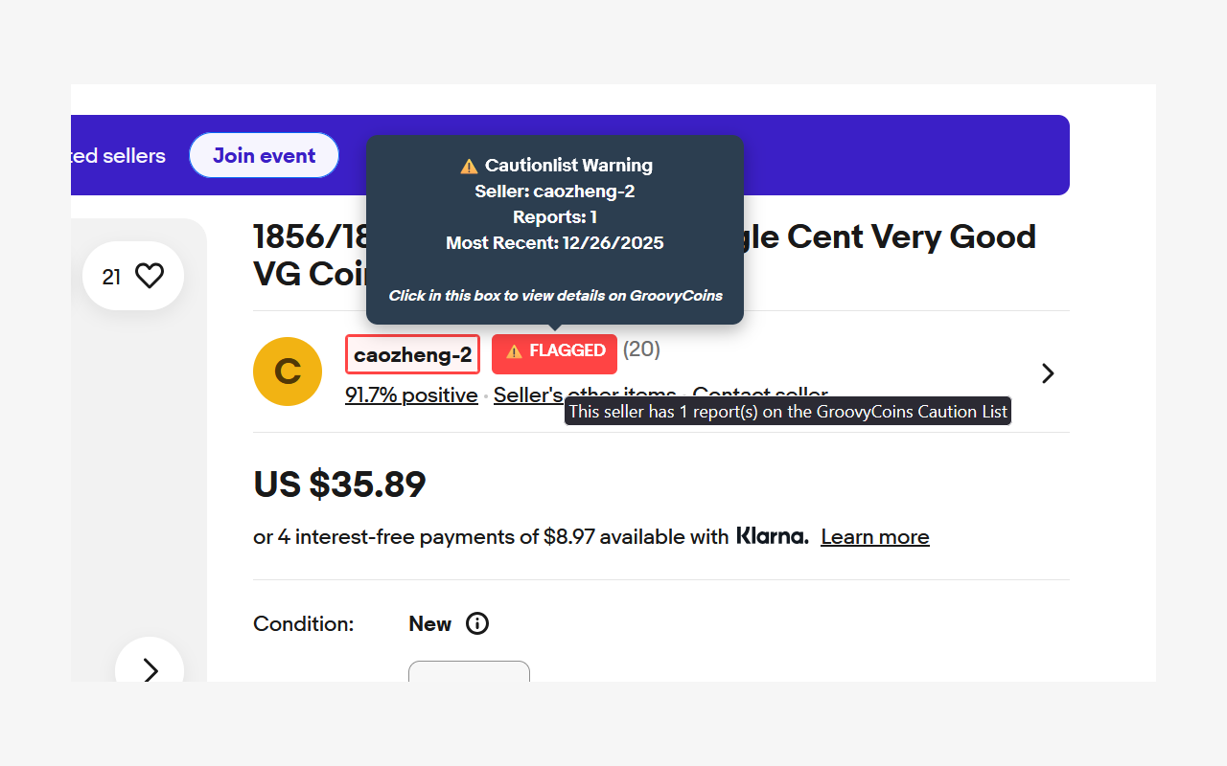Click the watch count number 21
Image resolution: width=1227 pixels, height=766 pixels.
click(x=112, y=277)
